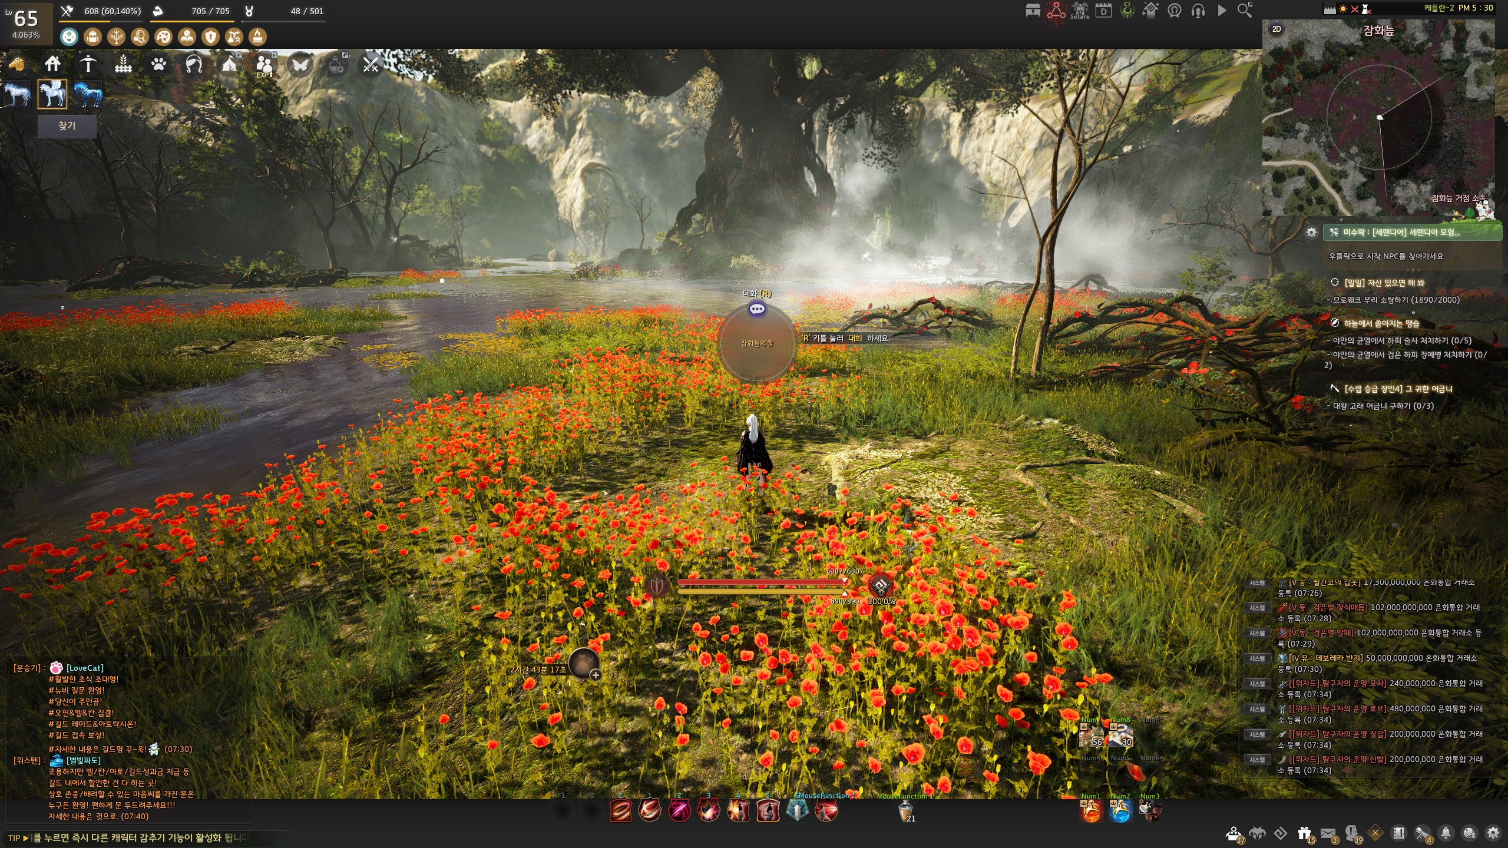Open the exclamation head icon with 39
This screenshot has width=1508, height=848.
tap(1352, 834)
